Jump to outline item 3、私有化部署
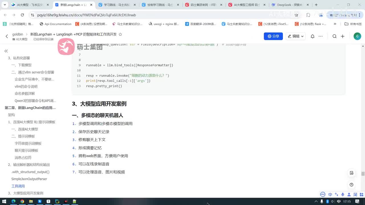 click(x=19, y=58)
